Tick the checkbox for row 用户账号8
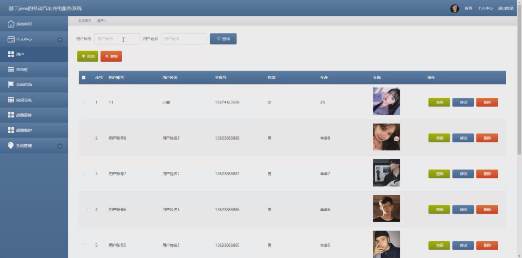 tap(83, 138)
